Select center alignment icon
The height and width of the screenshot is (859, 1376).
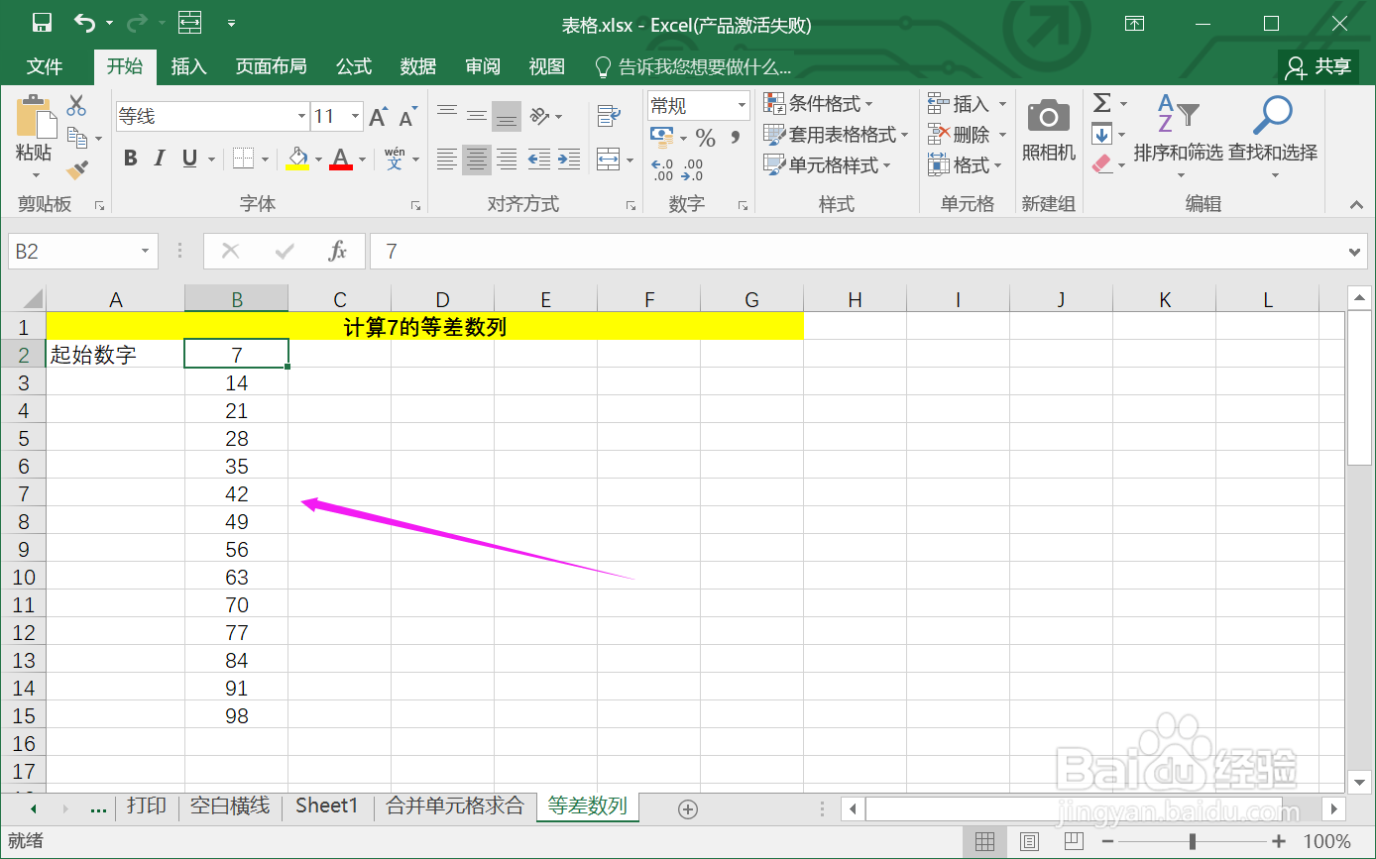476,159
